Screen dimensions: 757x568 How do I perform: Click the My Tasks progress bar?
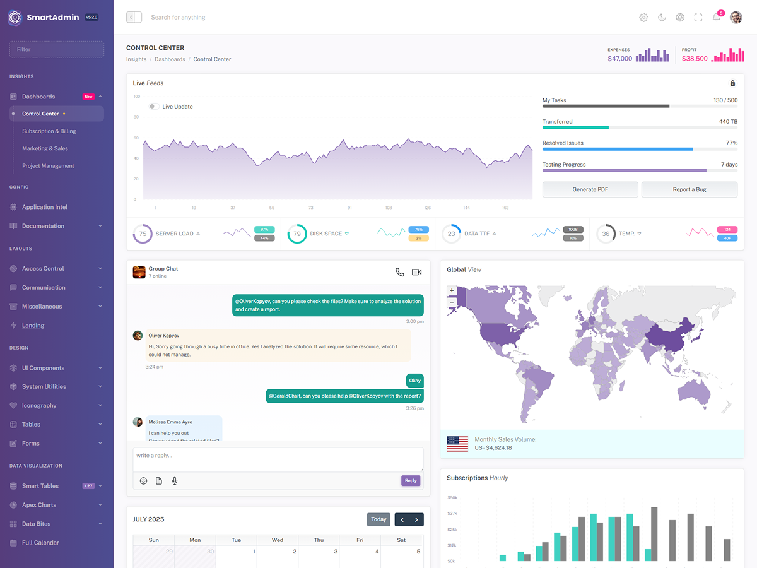(640, 106)
